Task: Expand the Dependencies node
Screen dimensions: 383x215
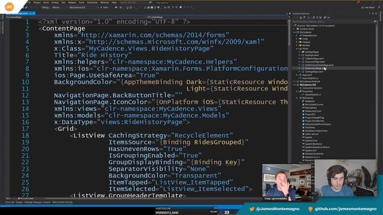Action: [x=297, y=35]
